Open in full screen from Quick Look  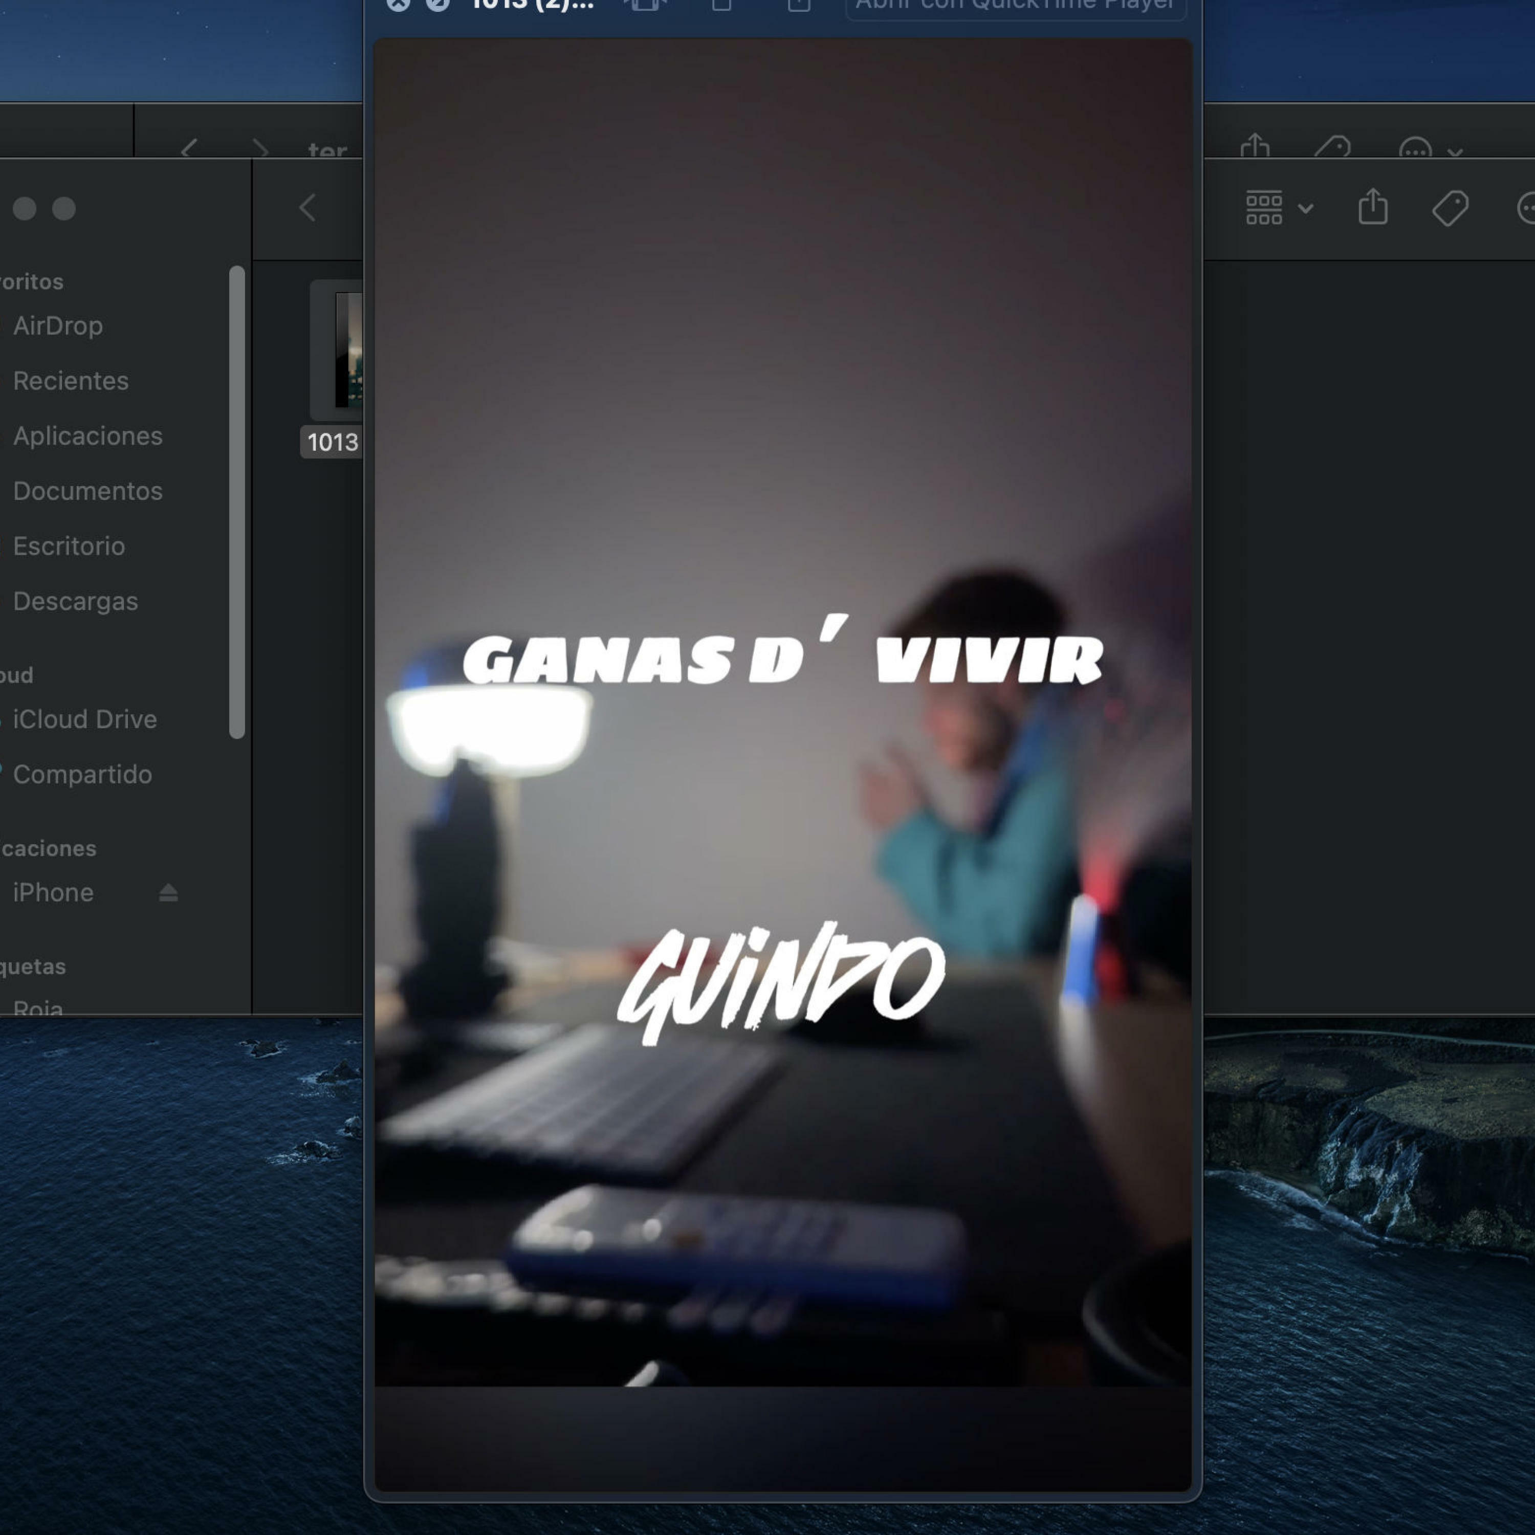(x=437, y=5)
